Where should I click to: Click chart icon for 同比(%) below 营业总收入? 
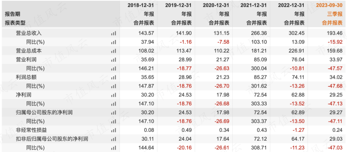(113, 42)
